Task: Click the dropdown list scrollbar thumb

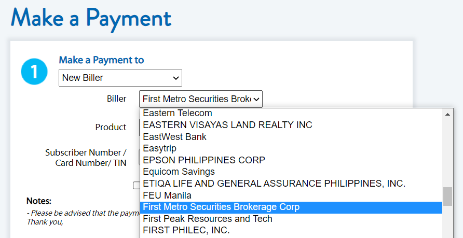Action: [x=447, y=197]
